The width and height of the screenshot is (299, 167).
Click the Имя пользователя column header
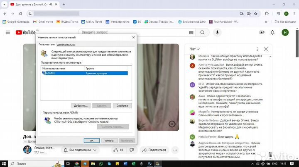tap(63, 68)
